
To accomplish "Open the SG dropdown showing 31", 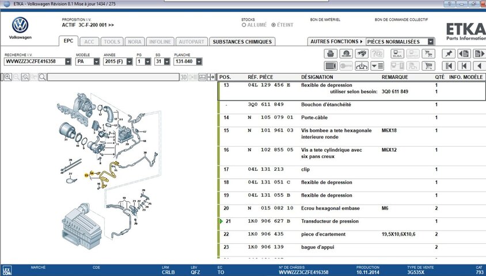I will pos(167,62).
